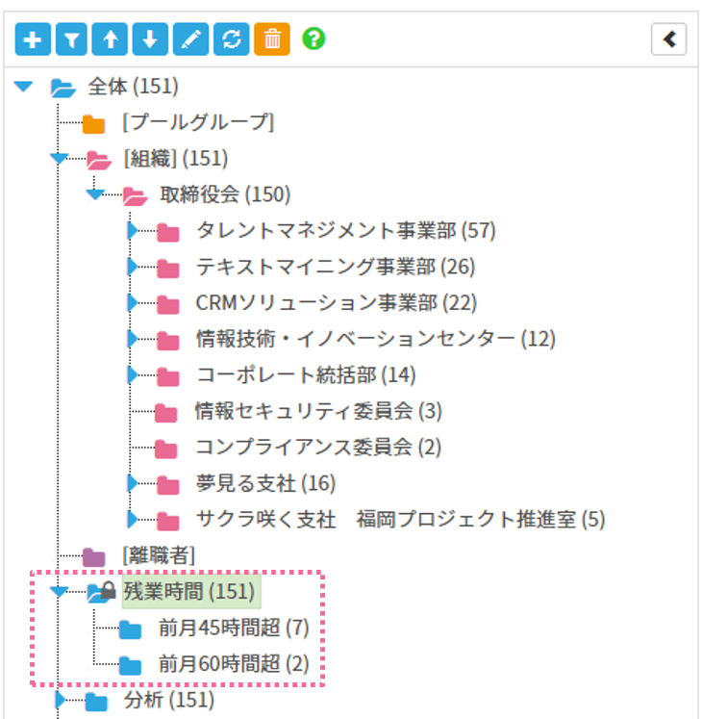The width and height of the screenshot is (702, 719).
Task: Select 前月45時間超 (7) group
Action: [233, 629]
